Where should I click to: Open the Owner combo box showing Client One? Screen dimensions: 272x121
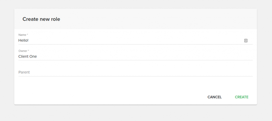pos(135,57)
